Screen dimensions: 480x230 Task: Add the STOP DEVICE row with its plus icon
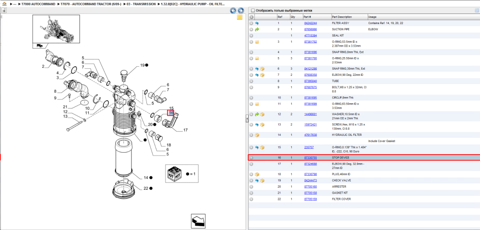pos(252,157)
